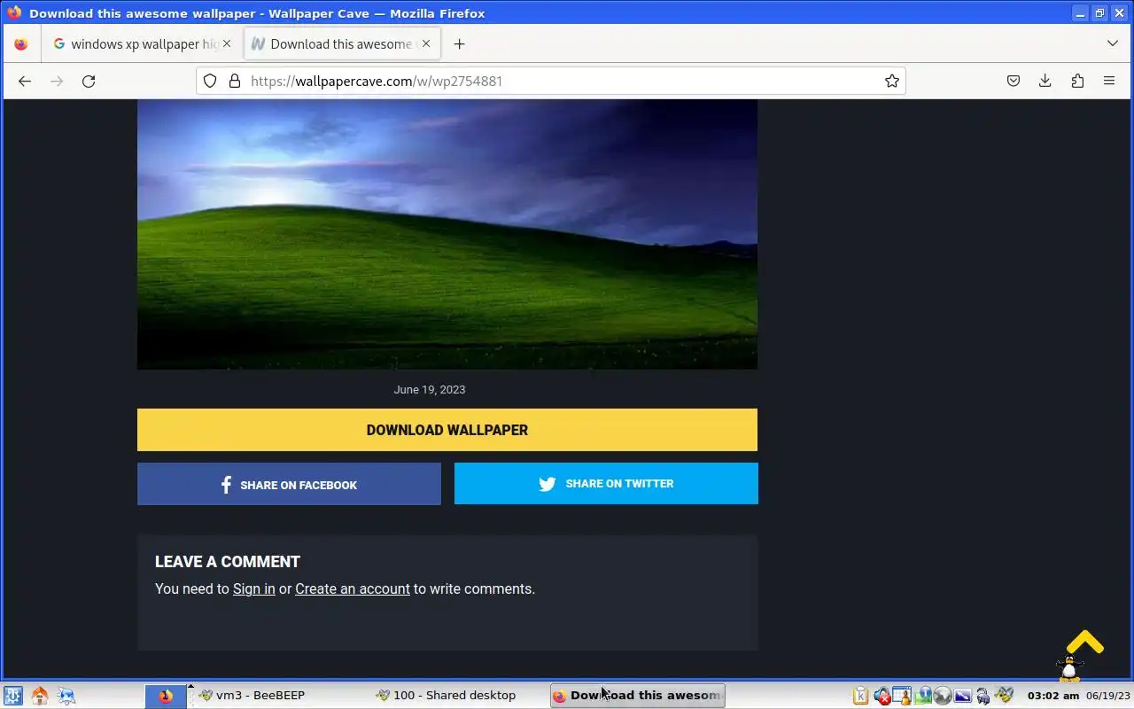Image resolution: width=1134 pixels, height=709 pixels.
Task: Go back to the previous page
Action: point(25,81)
